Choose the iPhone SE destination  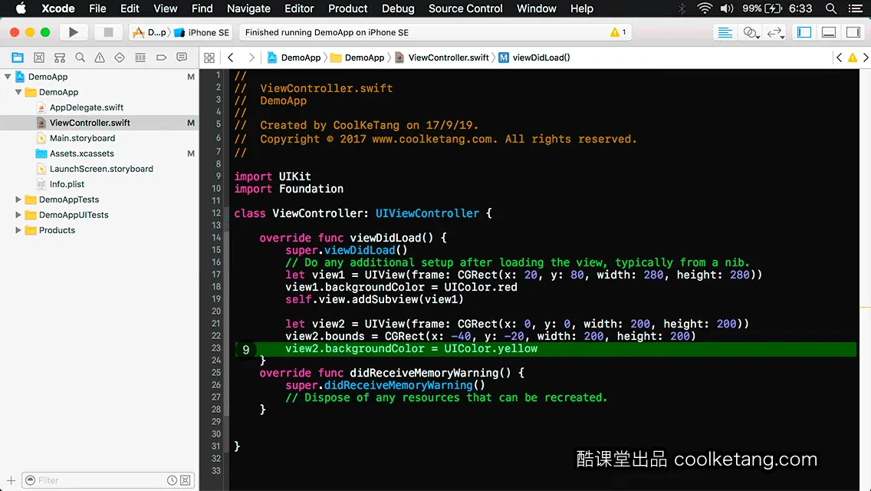click(x=202, y=32)
